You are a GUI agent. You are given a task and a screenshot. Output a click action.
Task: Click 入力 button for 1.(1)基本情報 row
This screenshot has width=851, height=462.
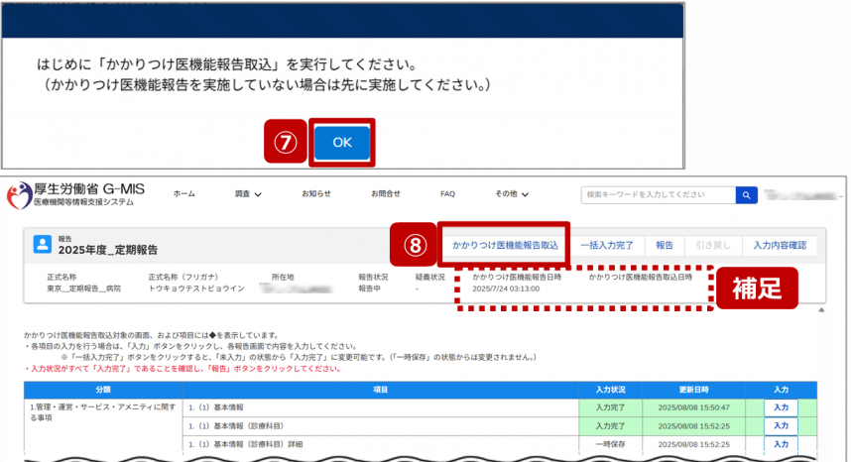point(781,407)
